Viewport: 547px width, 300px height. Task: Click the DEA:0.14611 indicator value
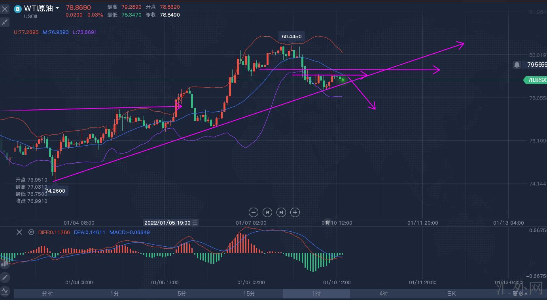[x=90, y=232]
